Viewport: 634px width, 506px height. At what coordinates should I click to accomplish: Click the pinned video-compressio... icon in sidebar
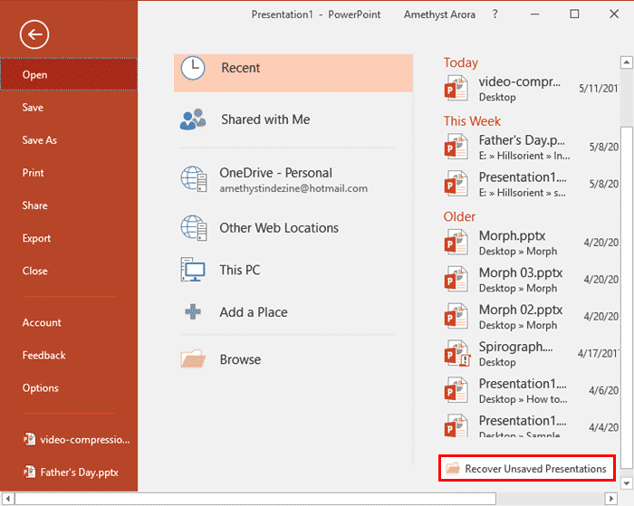coord(30,439)
